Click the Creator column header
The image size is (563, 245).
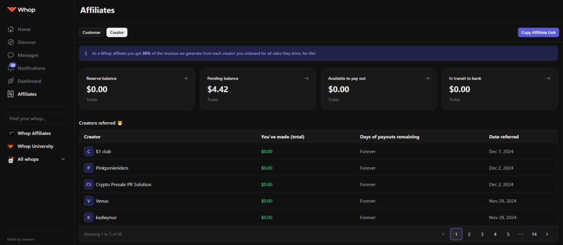click(92, 137)
